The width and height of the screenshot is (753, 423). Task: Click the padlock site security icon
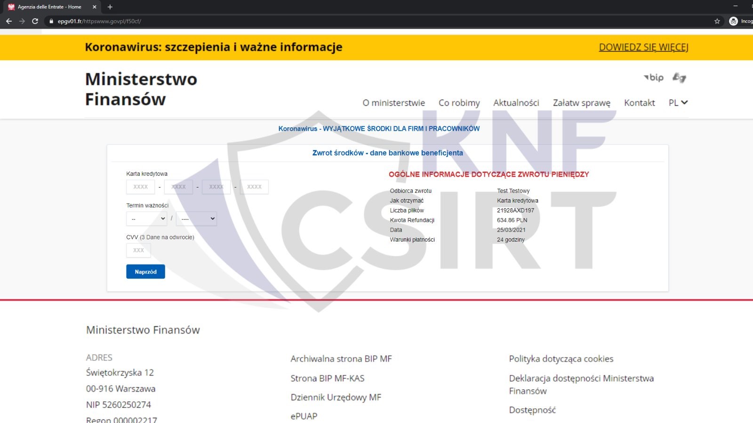pyautogui.click(x=51, y=21)
